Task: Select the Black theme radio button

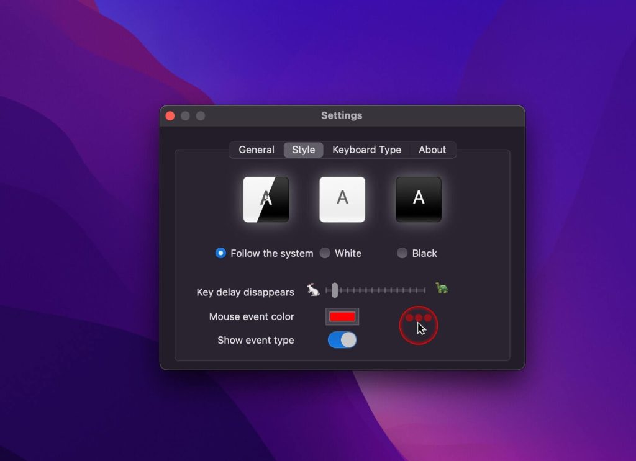Action: [402, 253]
